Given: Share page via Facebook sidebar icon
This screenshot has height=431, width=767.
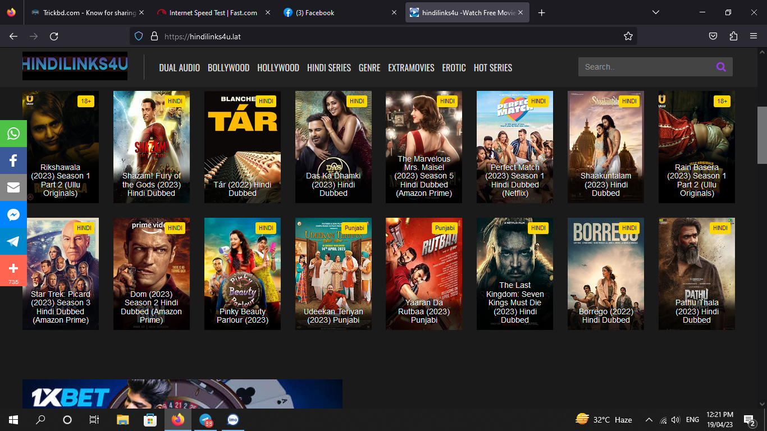Looking at the screenshot, I should (x=13, y=161).
